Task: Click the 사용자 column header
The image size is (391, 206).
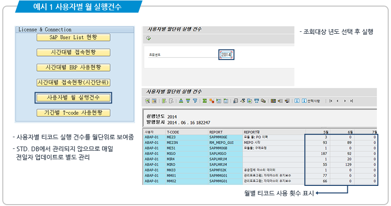Action: pos(155,132)
